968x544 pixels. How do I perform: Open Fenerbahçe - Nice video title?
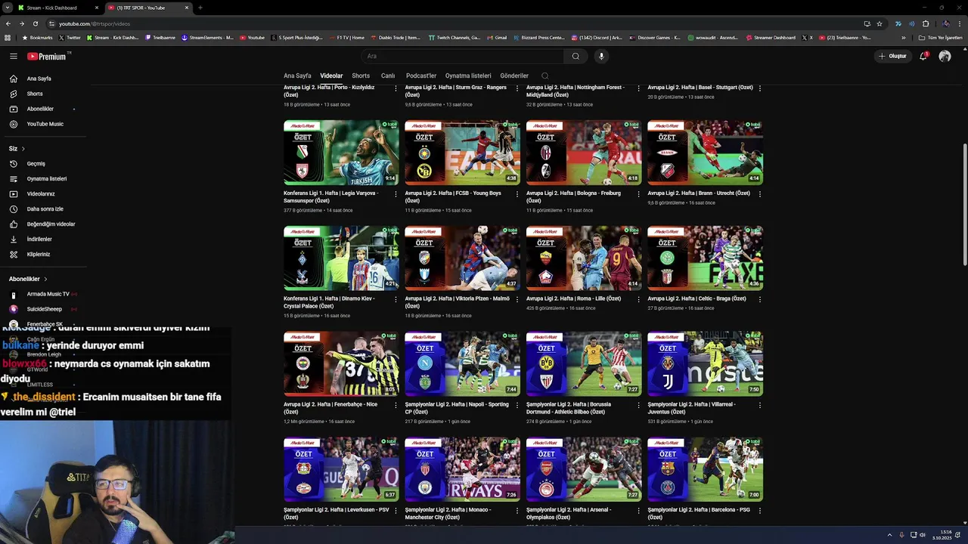point(330,408)
